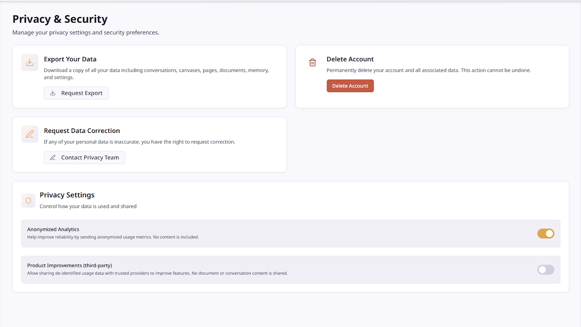Click the pen icon inside Contact Privacy Team button

coord(53,157)
